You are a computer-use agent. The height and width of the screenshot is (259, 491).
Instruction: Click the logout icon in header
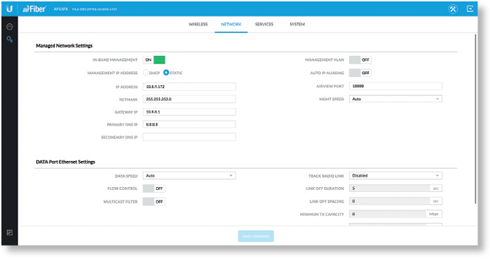click(470, 8)
